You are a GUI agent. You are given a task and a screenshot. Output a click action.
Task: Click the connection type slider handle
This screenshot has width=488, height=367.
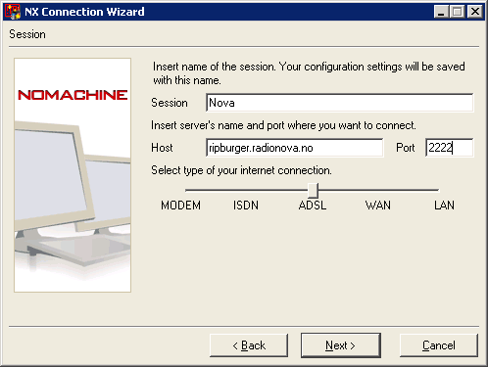313,190
